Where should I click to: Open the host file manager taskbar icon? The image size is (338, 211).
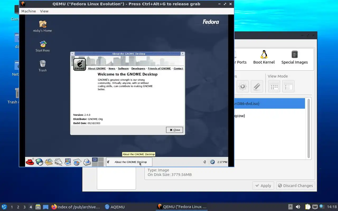point(38,207)
